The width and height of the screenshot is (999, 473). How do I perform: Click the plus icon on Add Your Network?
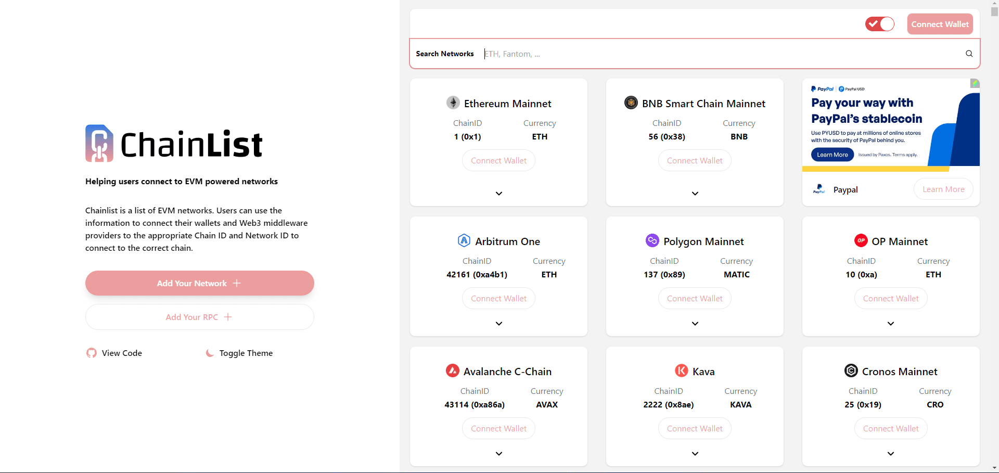pyautogui.click(x=237, y=283)
